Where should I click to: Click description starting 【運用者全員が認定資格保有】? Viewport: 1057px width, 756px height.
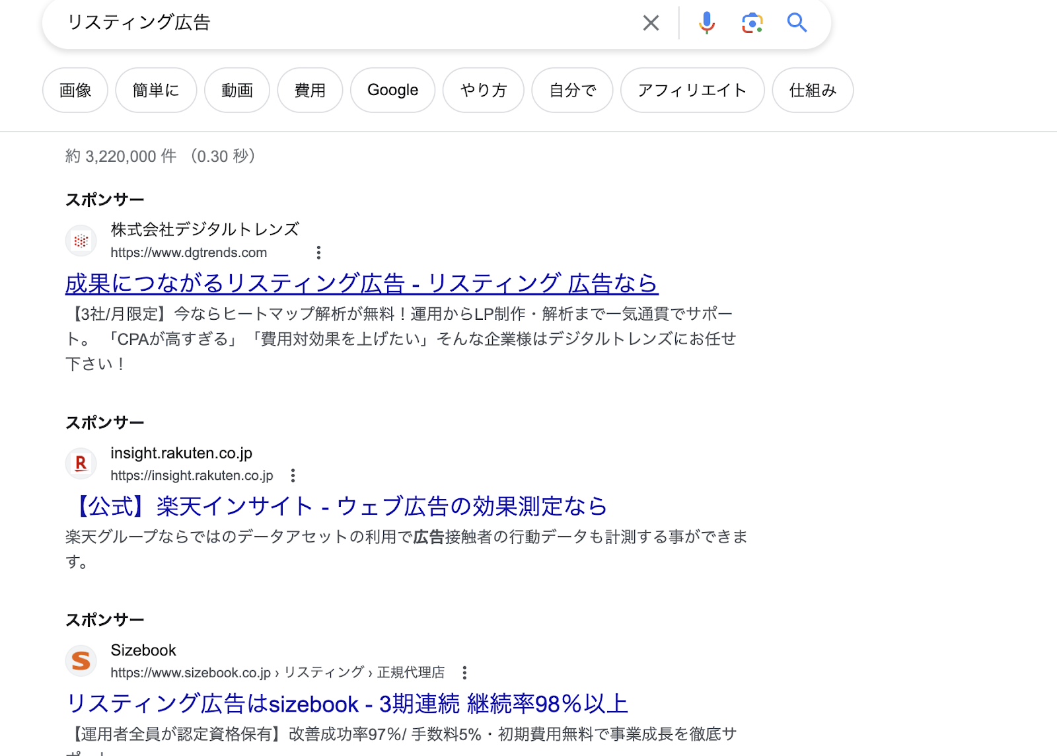click(401, 741)
